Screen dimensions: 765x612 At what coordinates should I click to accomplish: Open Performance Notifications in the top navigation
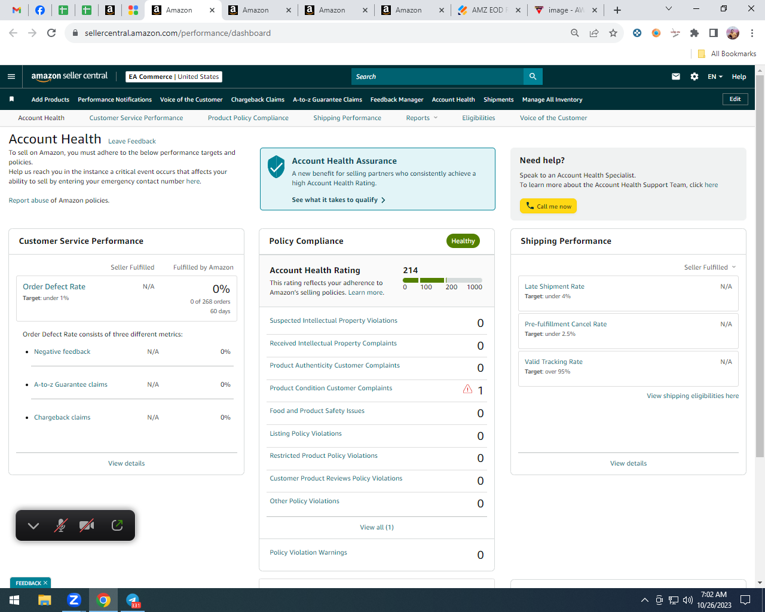coord(115,99)
